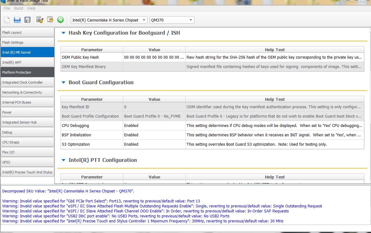The height and width of the screenshot is (233, 371).
Task: Open Intel(R) Precise Touch And Stylus tab
Action: tap(27, 172)
